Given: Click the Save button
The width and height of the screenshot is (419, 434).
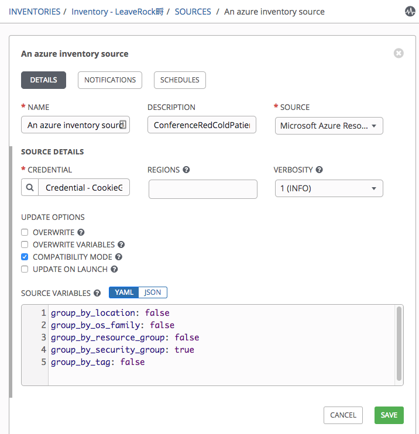Looking at the screenshot, I should pos(389,415).
